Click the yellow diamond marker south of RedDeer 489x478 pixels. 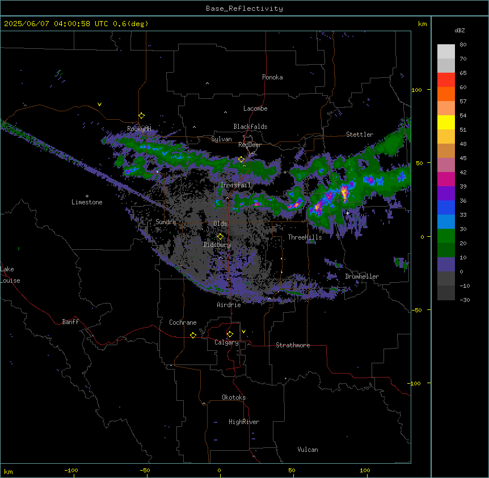(241, 160)
